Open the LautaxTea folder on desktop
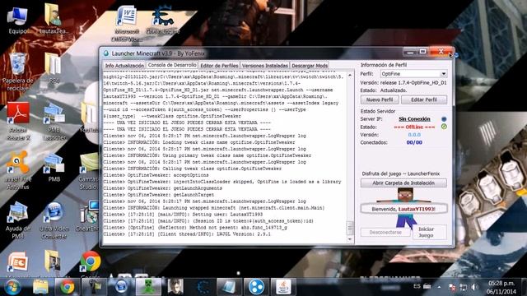The height and width of the screenshot is (296, 527). (53, 19)
